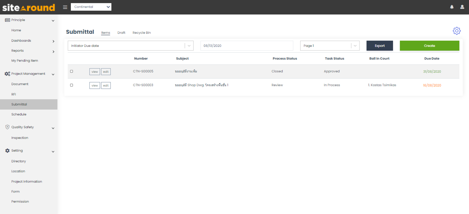
Task: Click edit button for CTN-S00003
Action: point(106,85)
